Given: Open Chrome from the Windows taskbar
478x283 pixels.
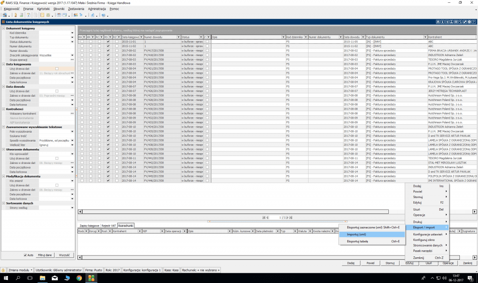Looking at the screenshot, I should tap(79, 278).
